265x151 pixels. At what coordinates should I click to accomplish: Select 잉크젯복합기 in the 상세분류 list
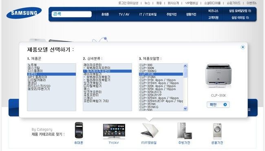107,83
